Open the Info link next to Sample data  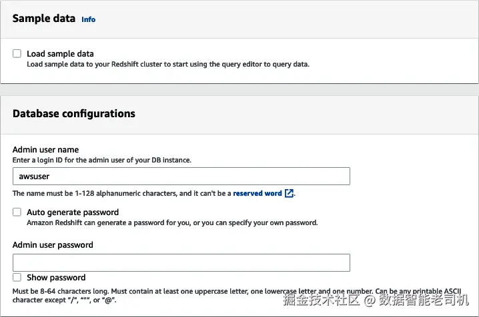(x=88, y=19)
